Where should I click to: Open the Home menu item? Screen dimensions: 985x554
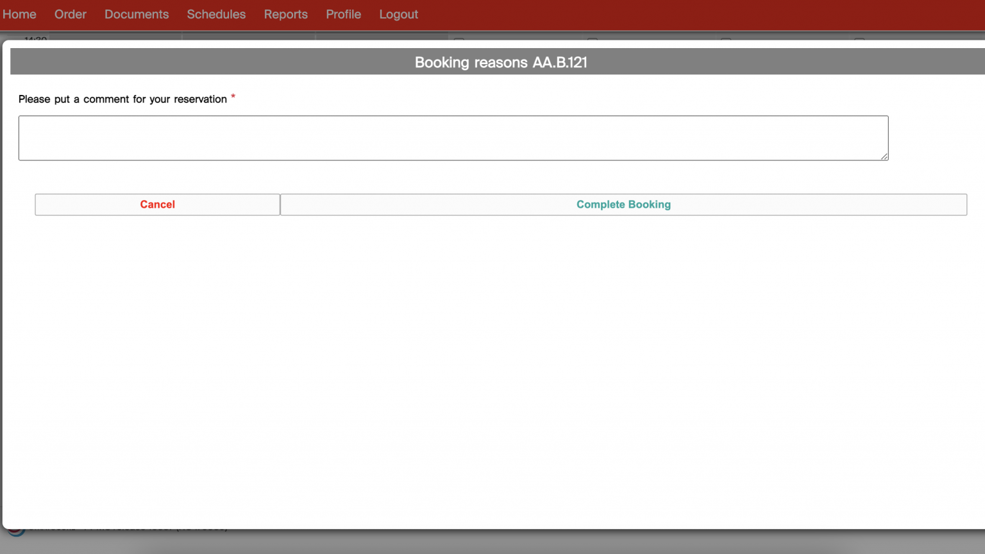[x=19, y=14]
